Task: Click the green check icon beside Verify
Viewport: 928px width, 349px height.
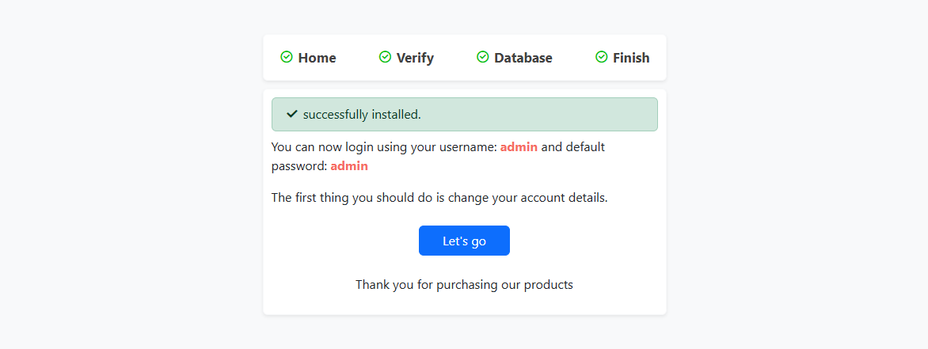Action: pyautogui.click(x=386, y=57)
